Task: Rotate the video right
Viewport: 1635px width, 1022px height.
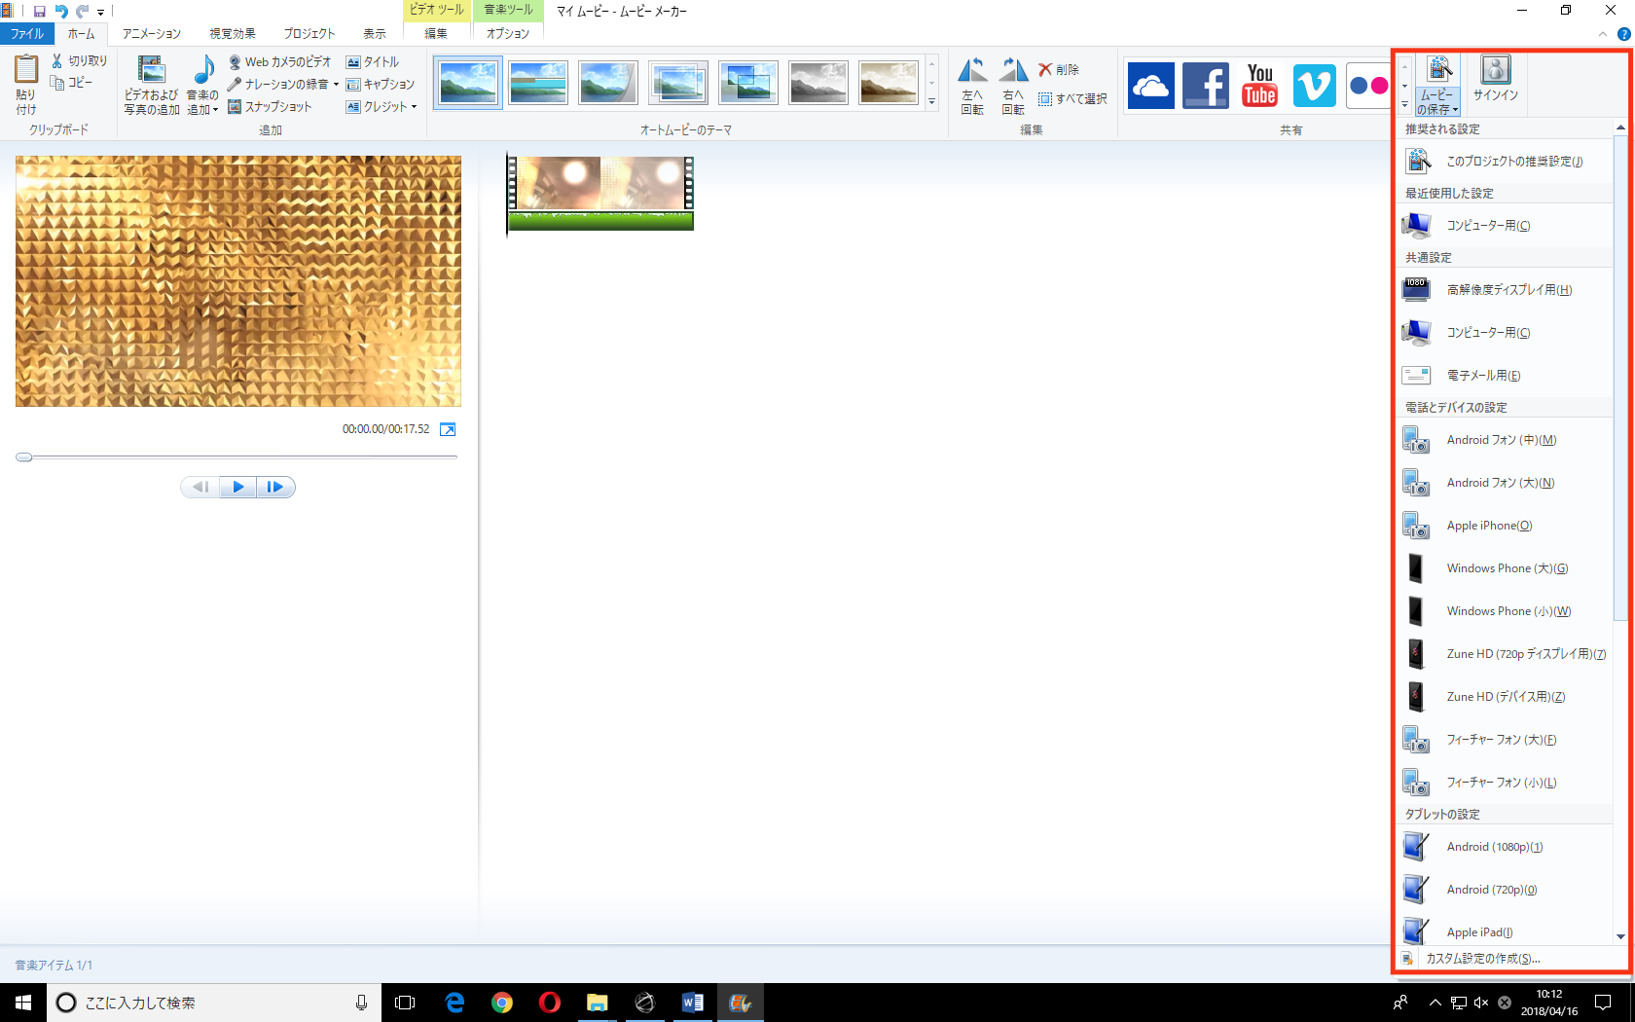Action: click(x=1012, y=85)
